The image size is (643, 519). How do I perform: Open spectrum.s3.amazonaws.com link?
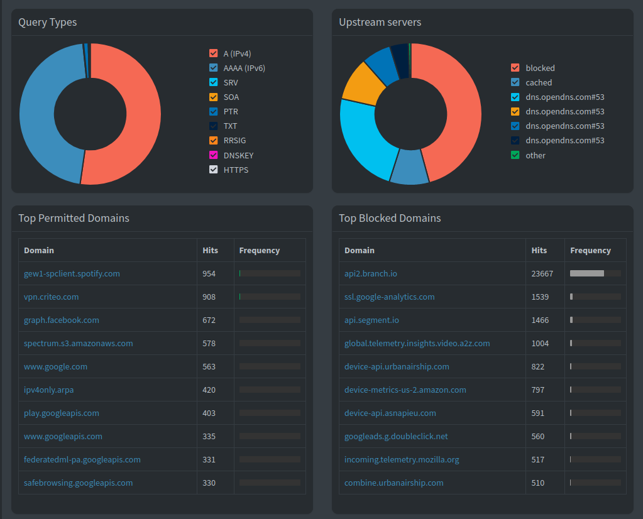click(x=79, y=343)
